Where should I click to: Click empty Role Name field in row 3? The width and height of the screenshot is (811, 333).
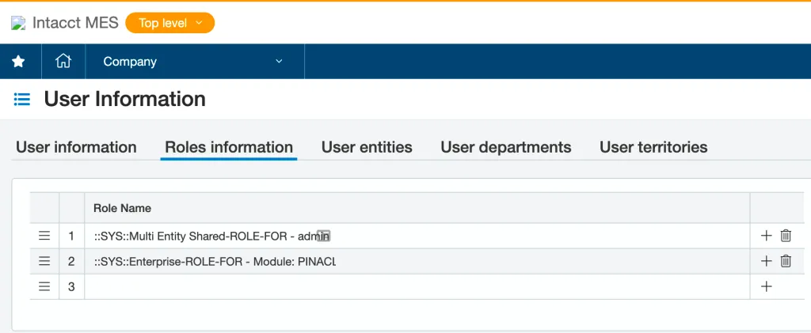pos(417,286)
